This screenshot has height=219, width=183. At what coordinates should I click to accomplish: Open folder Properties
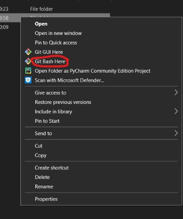pos(46,199)
